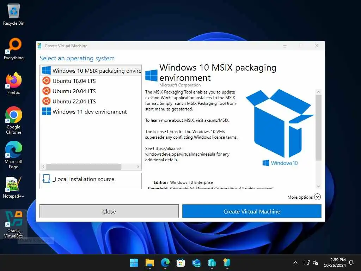This screenshot has width=361, height=271.
Task: Click the Ubuntu 20.04 LTS logo icon
Action: (46, 91)
